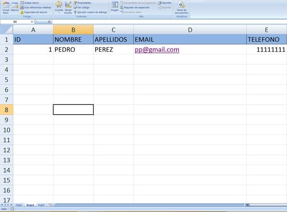Select row 16 header
The width and height of the screenshot is (287, 212).
(6, 190)
